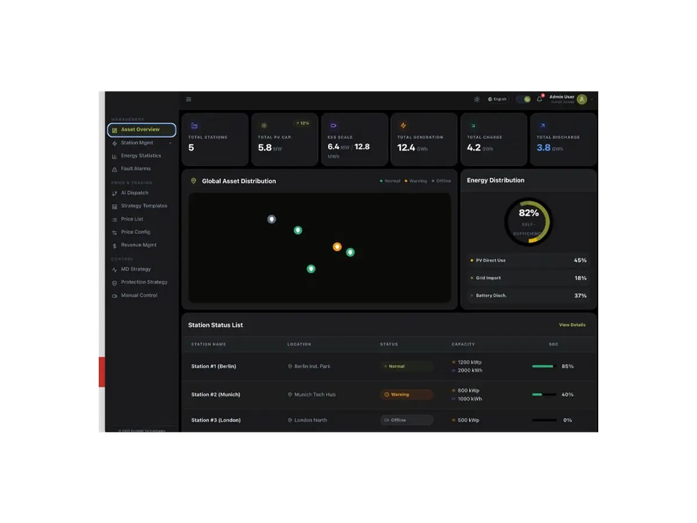Click the STATION NAME column header
This screenshot has width=697, height=523.
[209, 345]
